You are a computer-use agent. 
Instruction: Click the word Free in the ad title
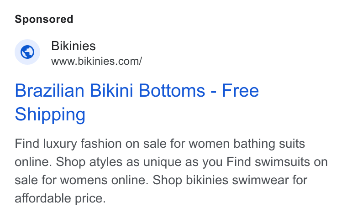240,90
